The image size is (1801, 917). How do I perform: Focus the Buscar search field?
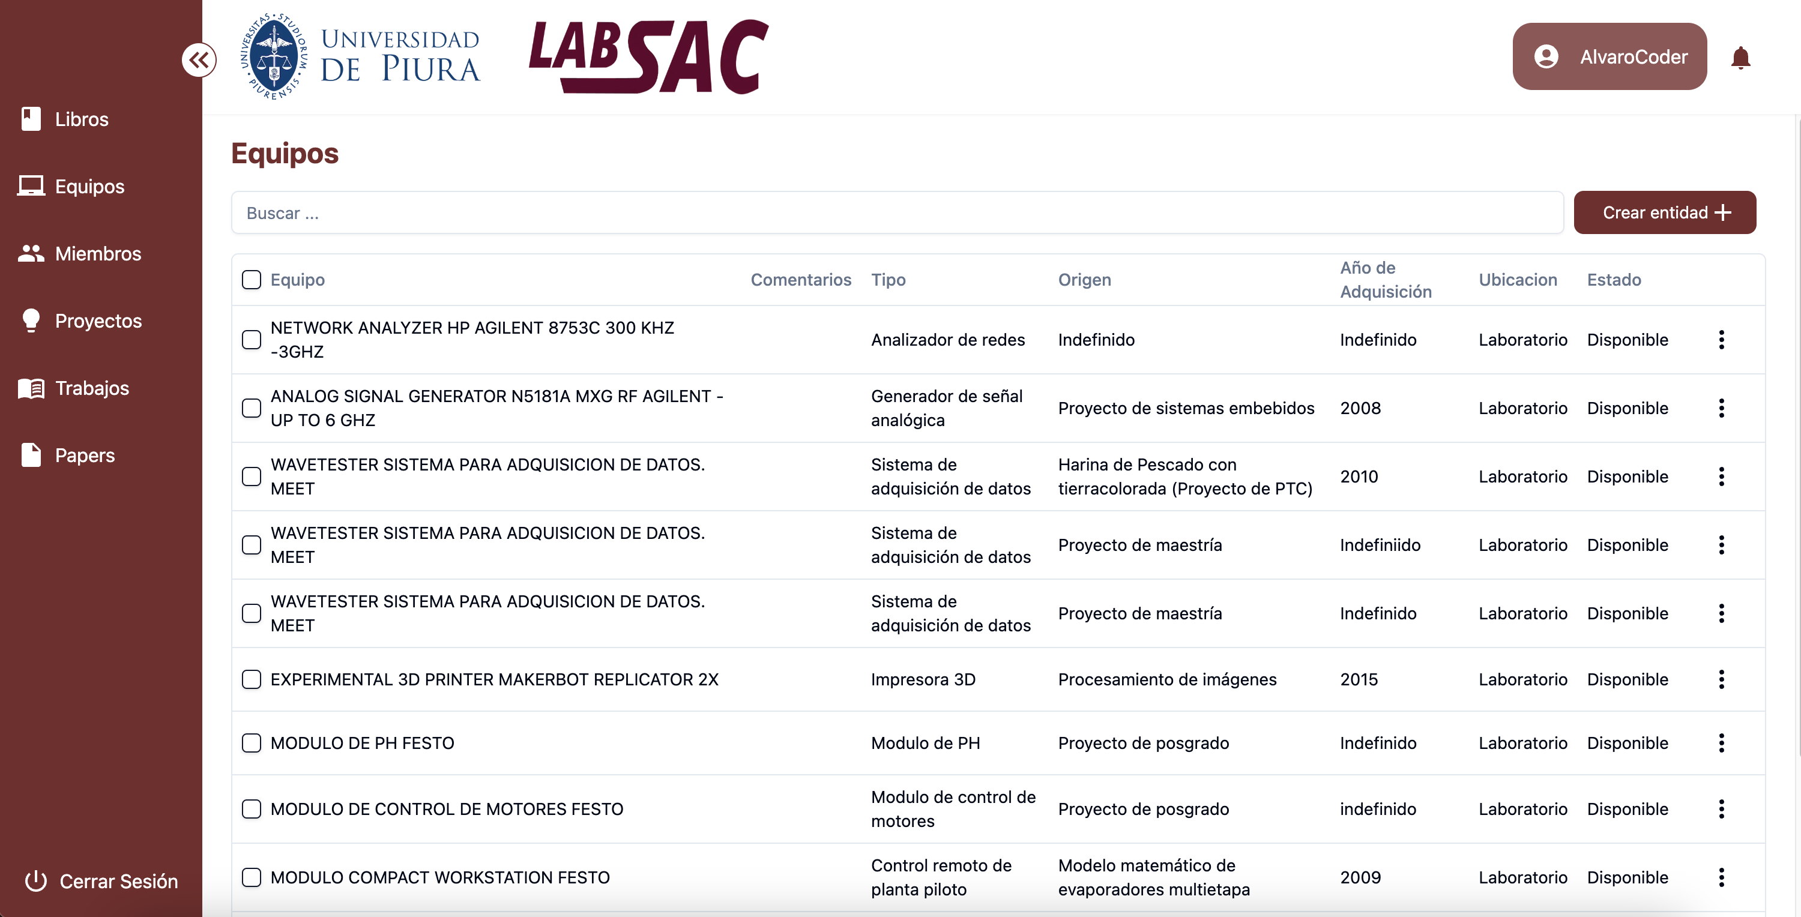[896, 213]
